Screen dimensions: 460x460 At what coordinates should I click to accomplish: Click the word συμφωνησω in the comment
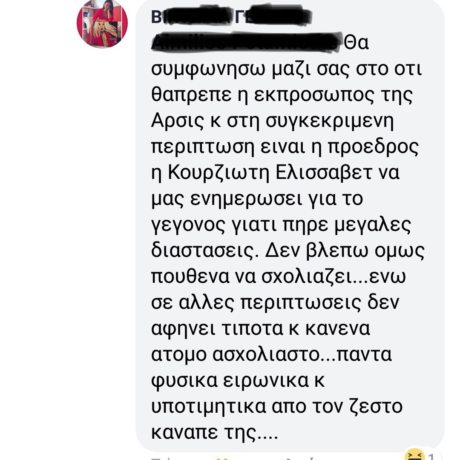(x=208, y=69)
